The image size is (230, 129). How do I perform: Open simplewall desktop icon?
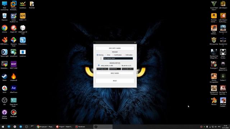(14, 77)
